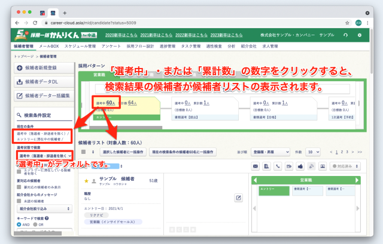383x244 pixels.
Task: Click the 候補者新規登録 button
Action: point(37,67)
